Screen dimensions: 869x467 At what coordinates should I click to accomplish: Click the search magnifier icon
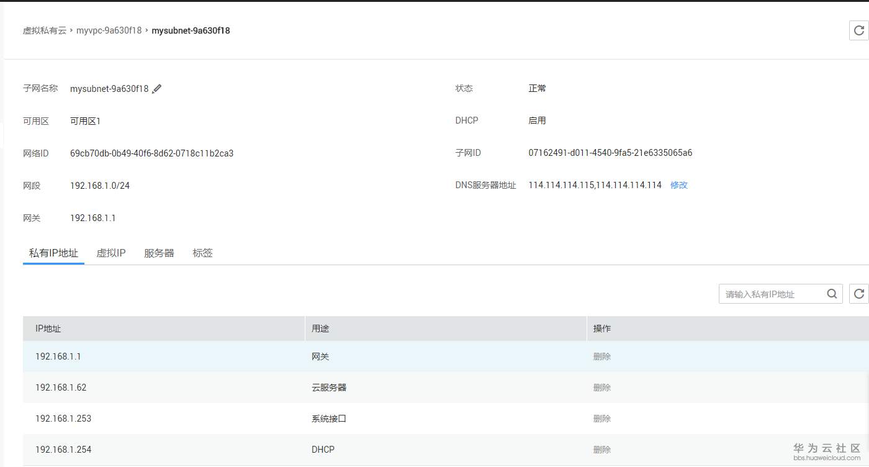pyautogui.click(x=832, y=294)
